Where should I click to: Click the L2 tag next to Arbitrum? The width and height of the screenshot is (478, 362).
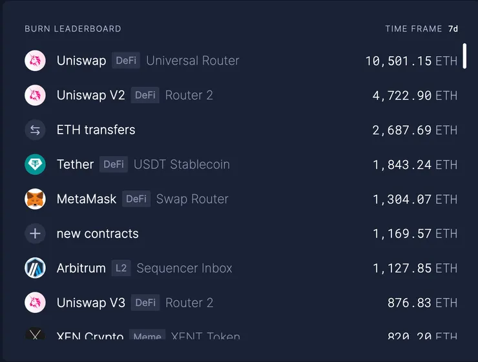click(121, 268)
